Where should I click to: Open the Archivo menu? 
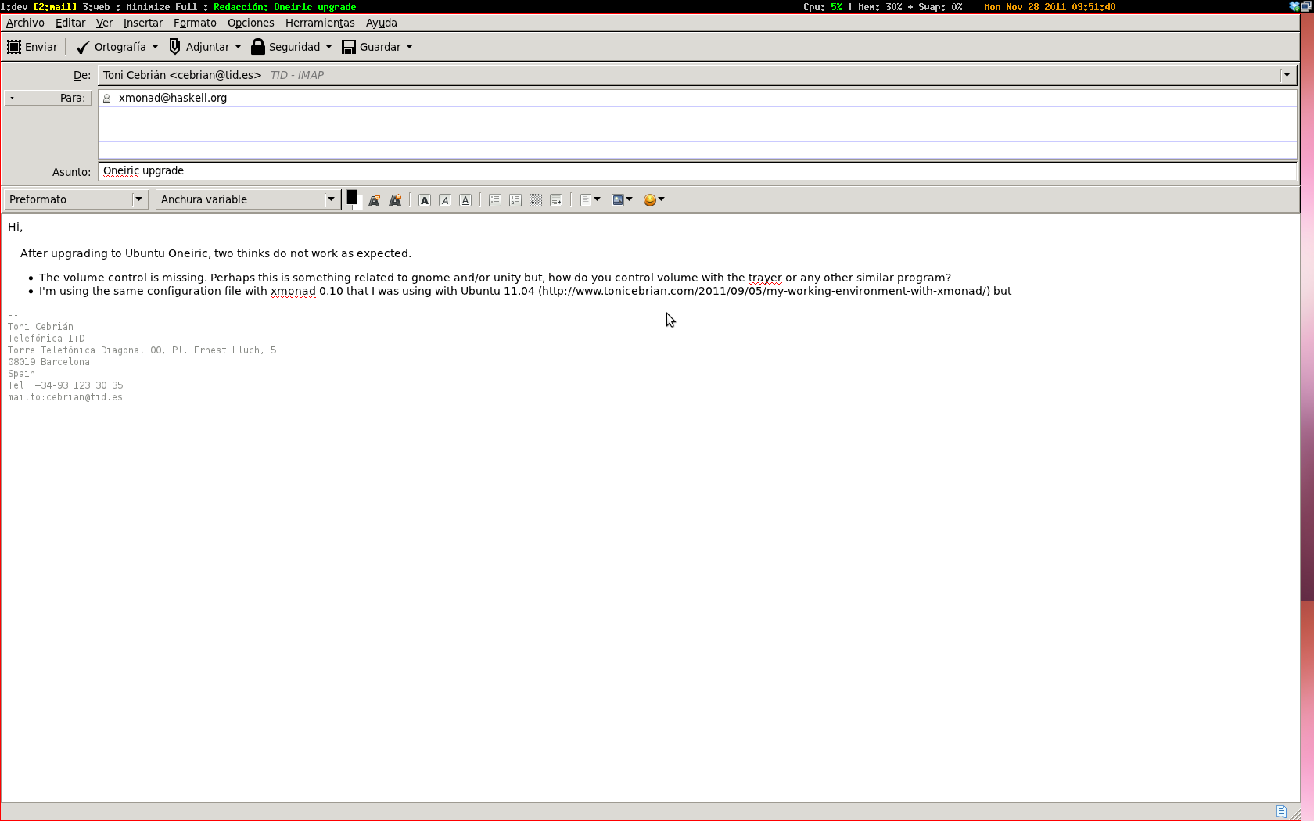coord(25,23)
